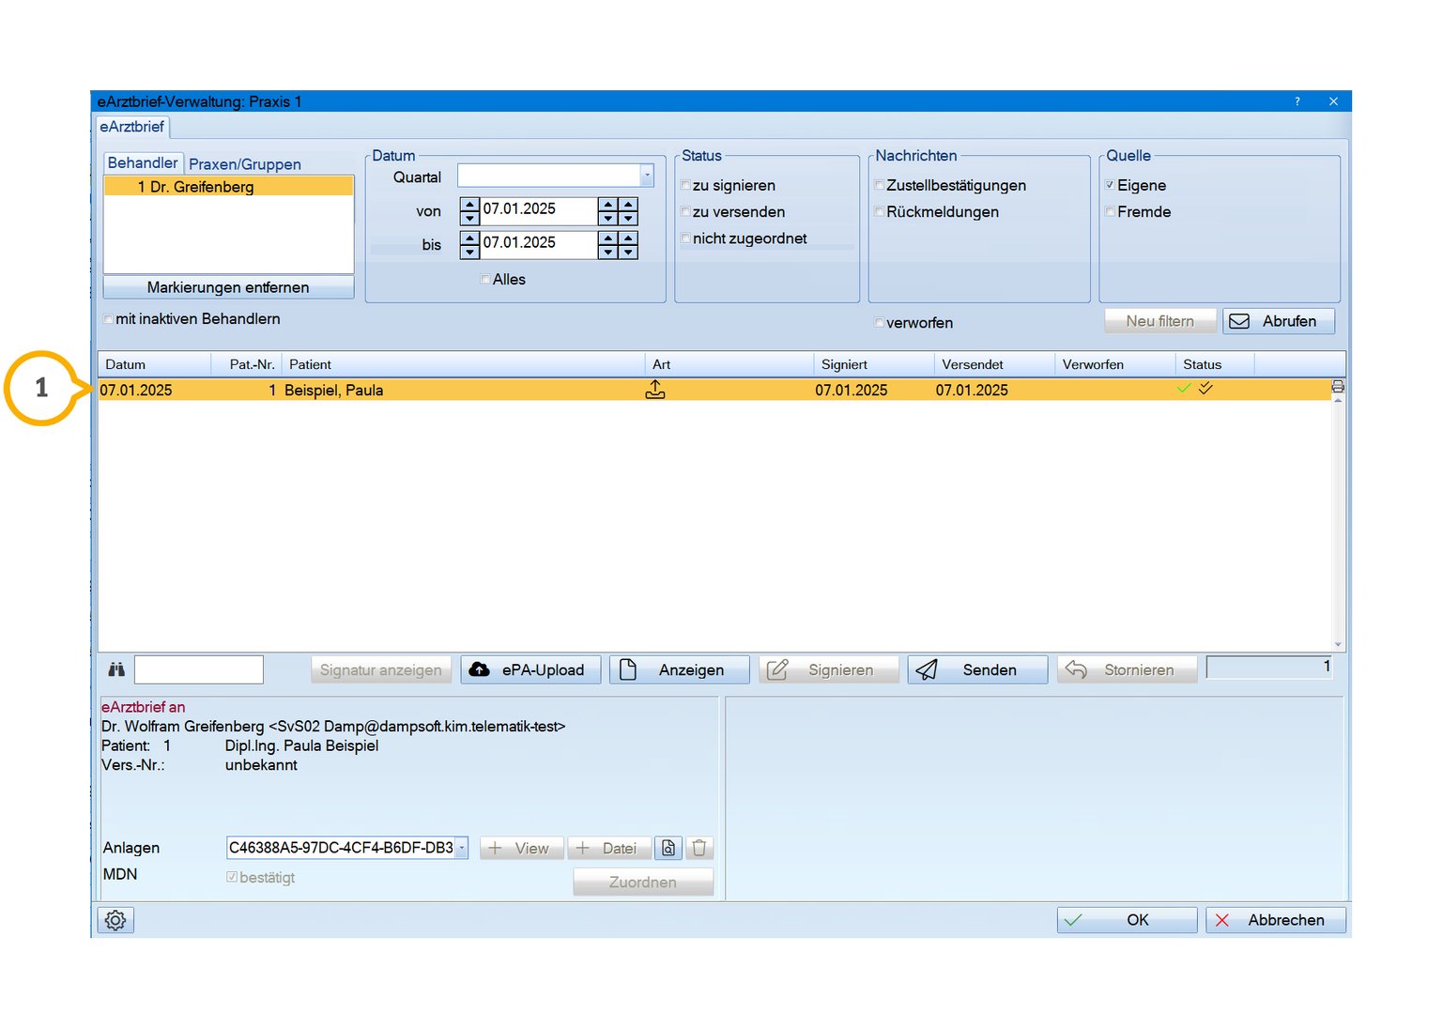Open the Quartal dropdown

click(647, 176)
